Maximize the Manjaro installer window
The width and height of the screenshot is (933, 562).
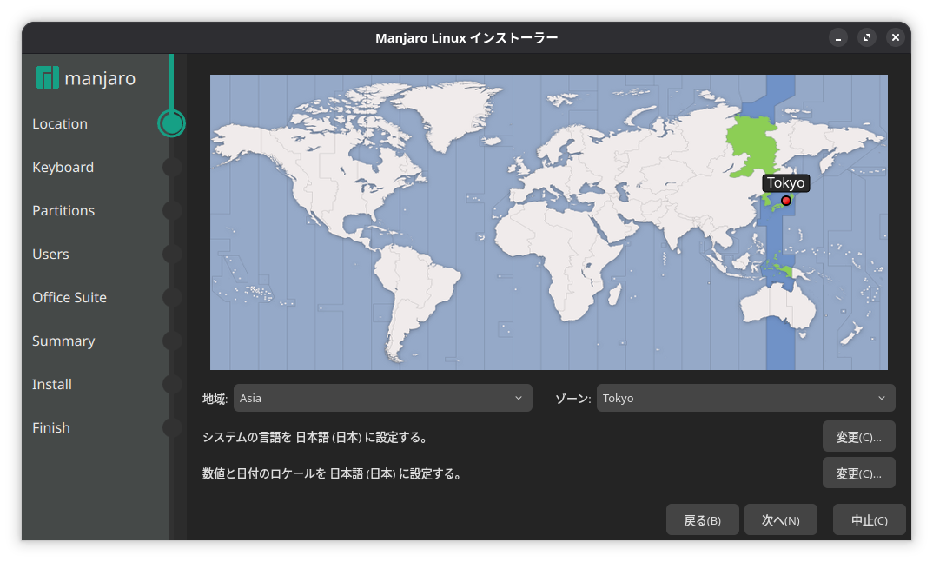coord(867,38)
